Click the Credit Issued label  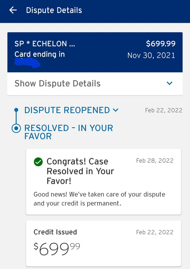(55, 232)
